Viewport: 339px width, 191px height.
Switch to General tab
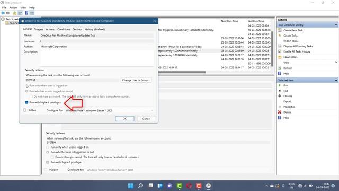[27, 29]
